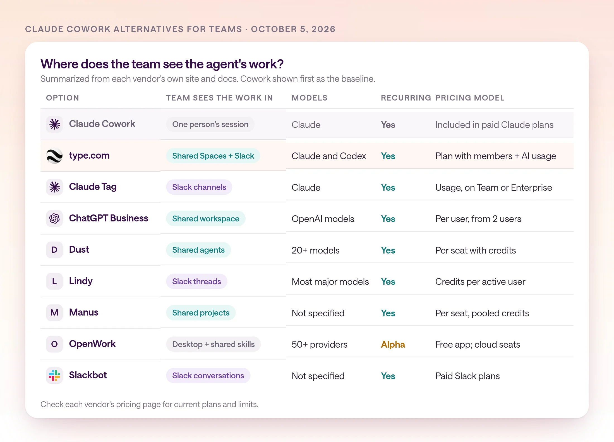Select the 'Shared Spaces + Slack' pill
The width and height of the screenshot is (614, 442).
click(213, 156)
